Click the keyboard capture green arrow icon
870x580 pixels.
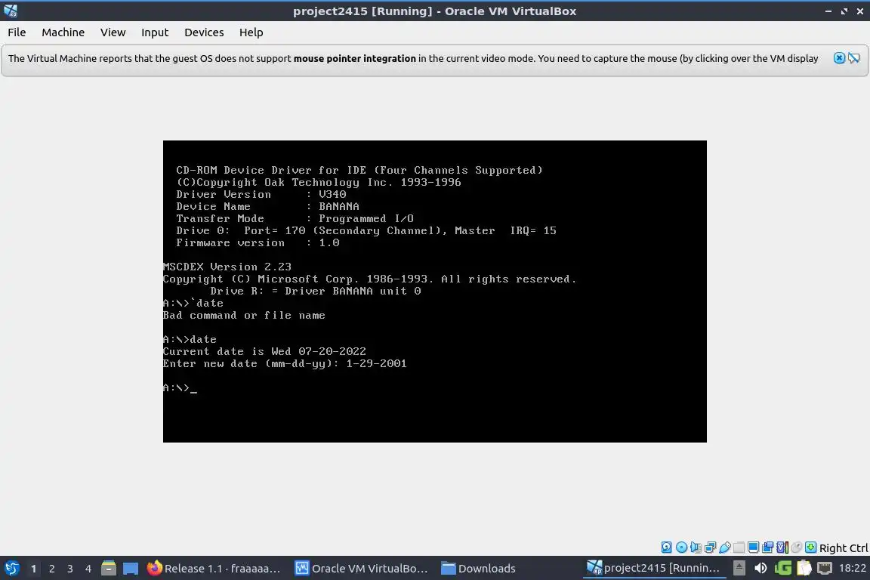point(810,548)
